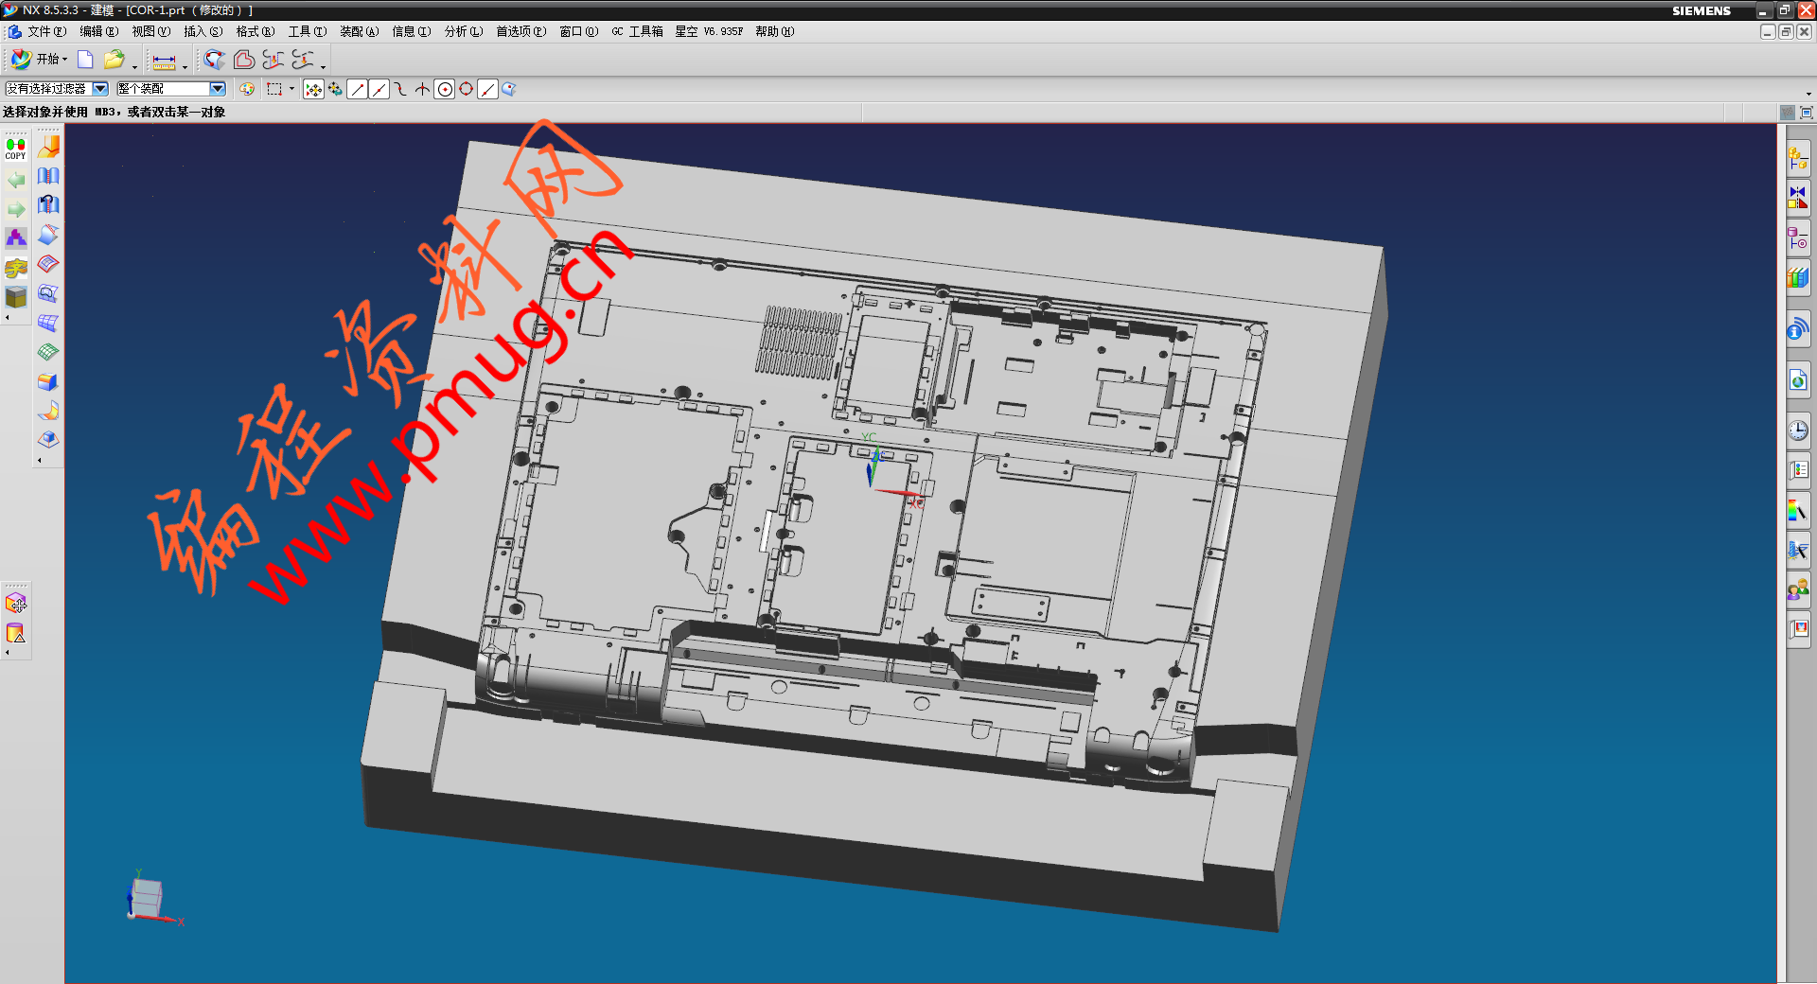Open the 没有选择过滤器 selection filter dropdown
Screen dimensions: 1817x984
pos(57,89)
